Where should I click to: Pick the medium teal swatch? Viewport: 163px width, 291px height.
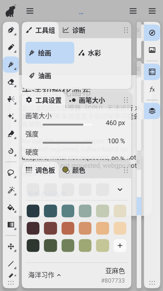(x=68, y=211)
